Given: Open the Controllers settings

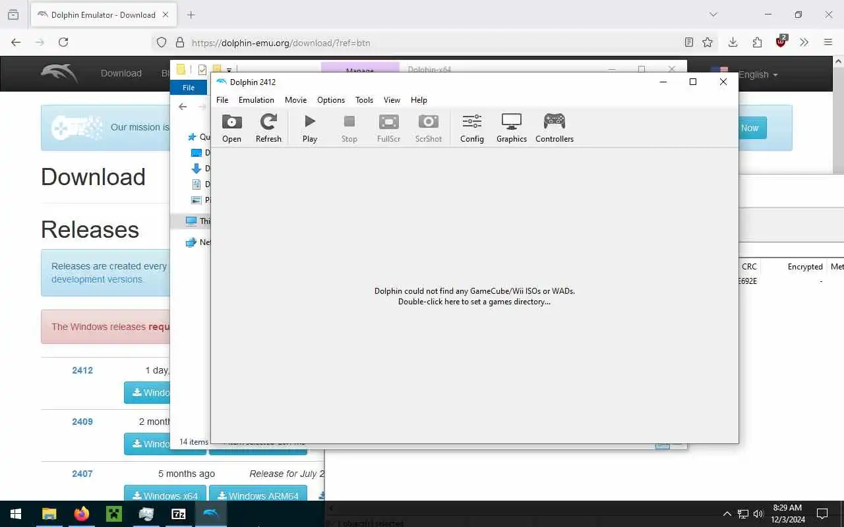Looking at the screenshot, I should click(x=555, y=128).
